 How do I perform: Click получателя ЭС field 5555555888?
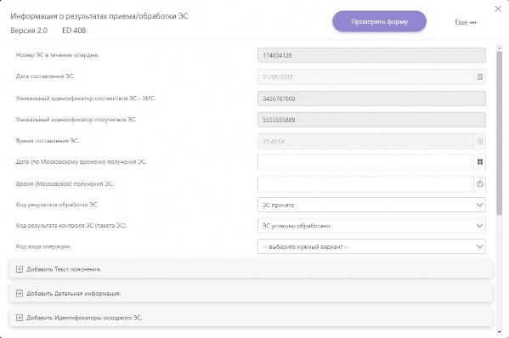click(x=371, y=120)
